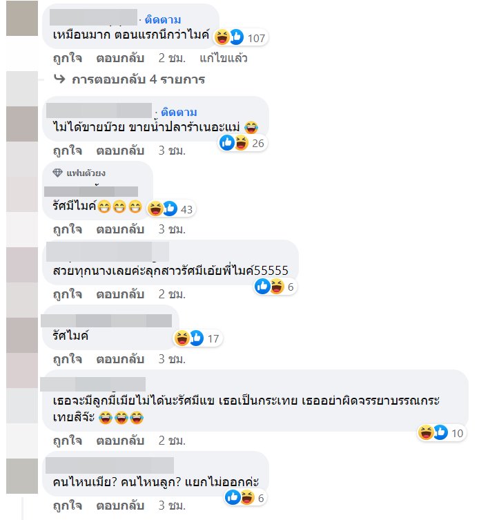
Task: Click the top commenter's profile thumbnail
Action: (x=22, y=18)
